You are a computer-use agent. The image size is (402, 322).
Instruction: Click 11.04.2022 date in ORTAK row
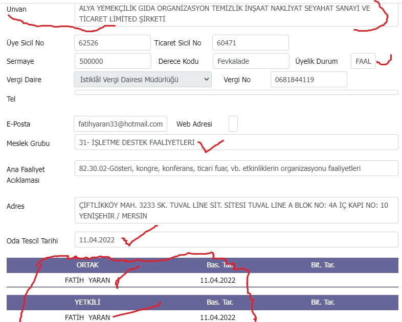tap(218, 280)
